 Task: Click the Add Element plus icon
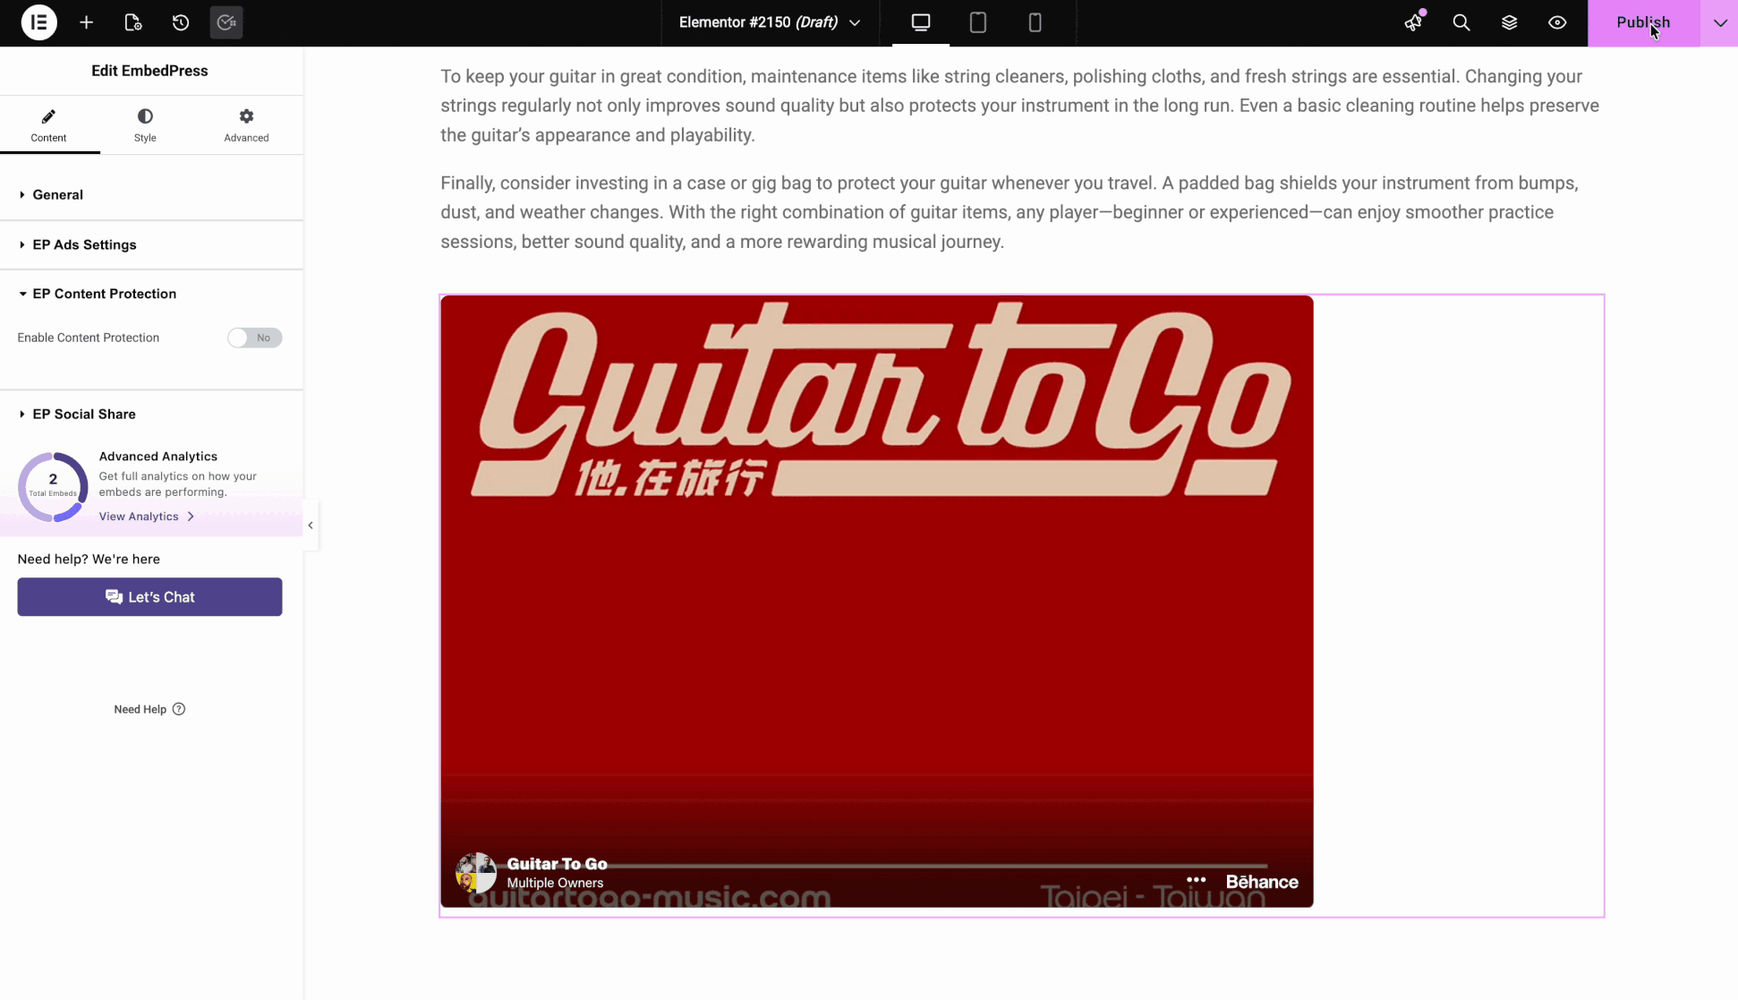tap(86, 22)
